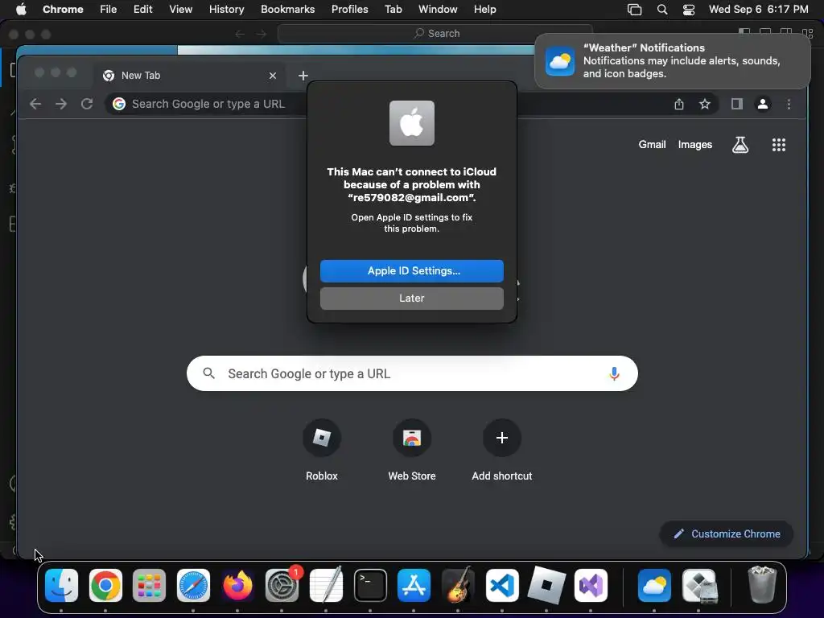Screen dimensions: 824x618
Task: Open Chrome from the Dock
Action: tap(105, 586)
